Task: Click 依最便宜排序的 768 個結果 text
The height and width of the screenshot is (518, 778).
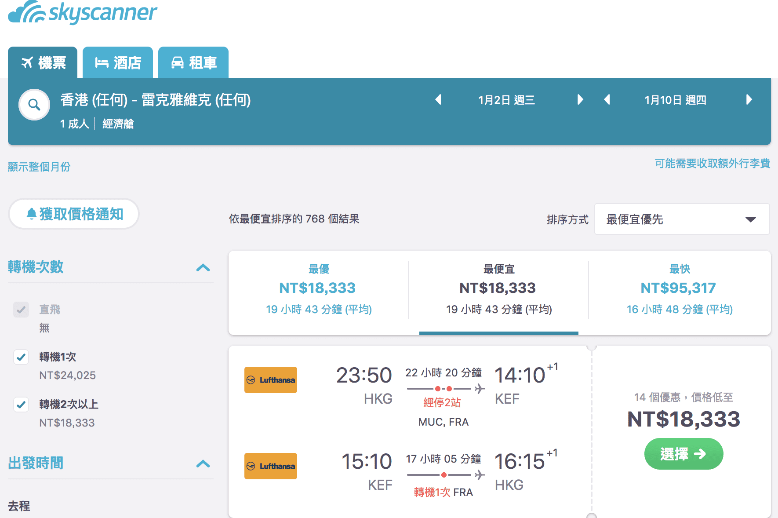Action: coord(294,219)
